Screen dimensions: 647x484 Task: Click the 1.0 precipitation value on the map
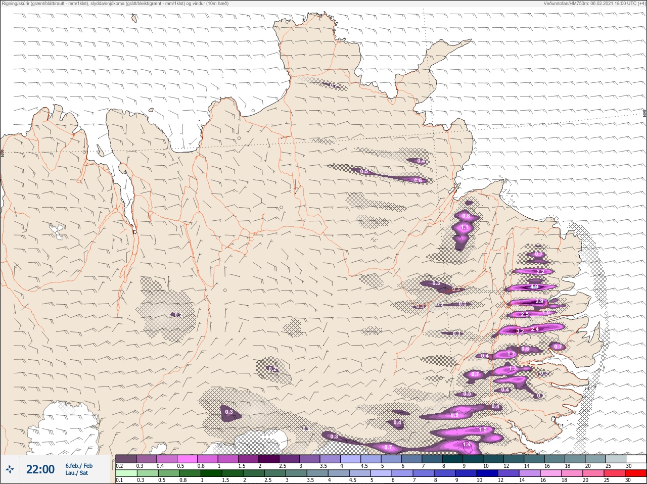(546, 313)
